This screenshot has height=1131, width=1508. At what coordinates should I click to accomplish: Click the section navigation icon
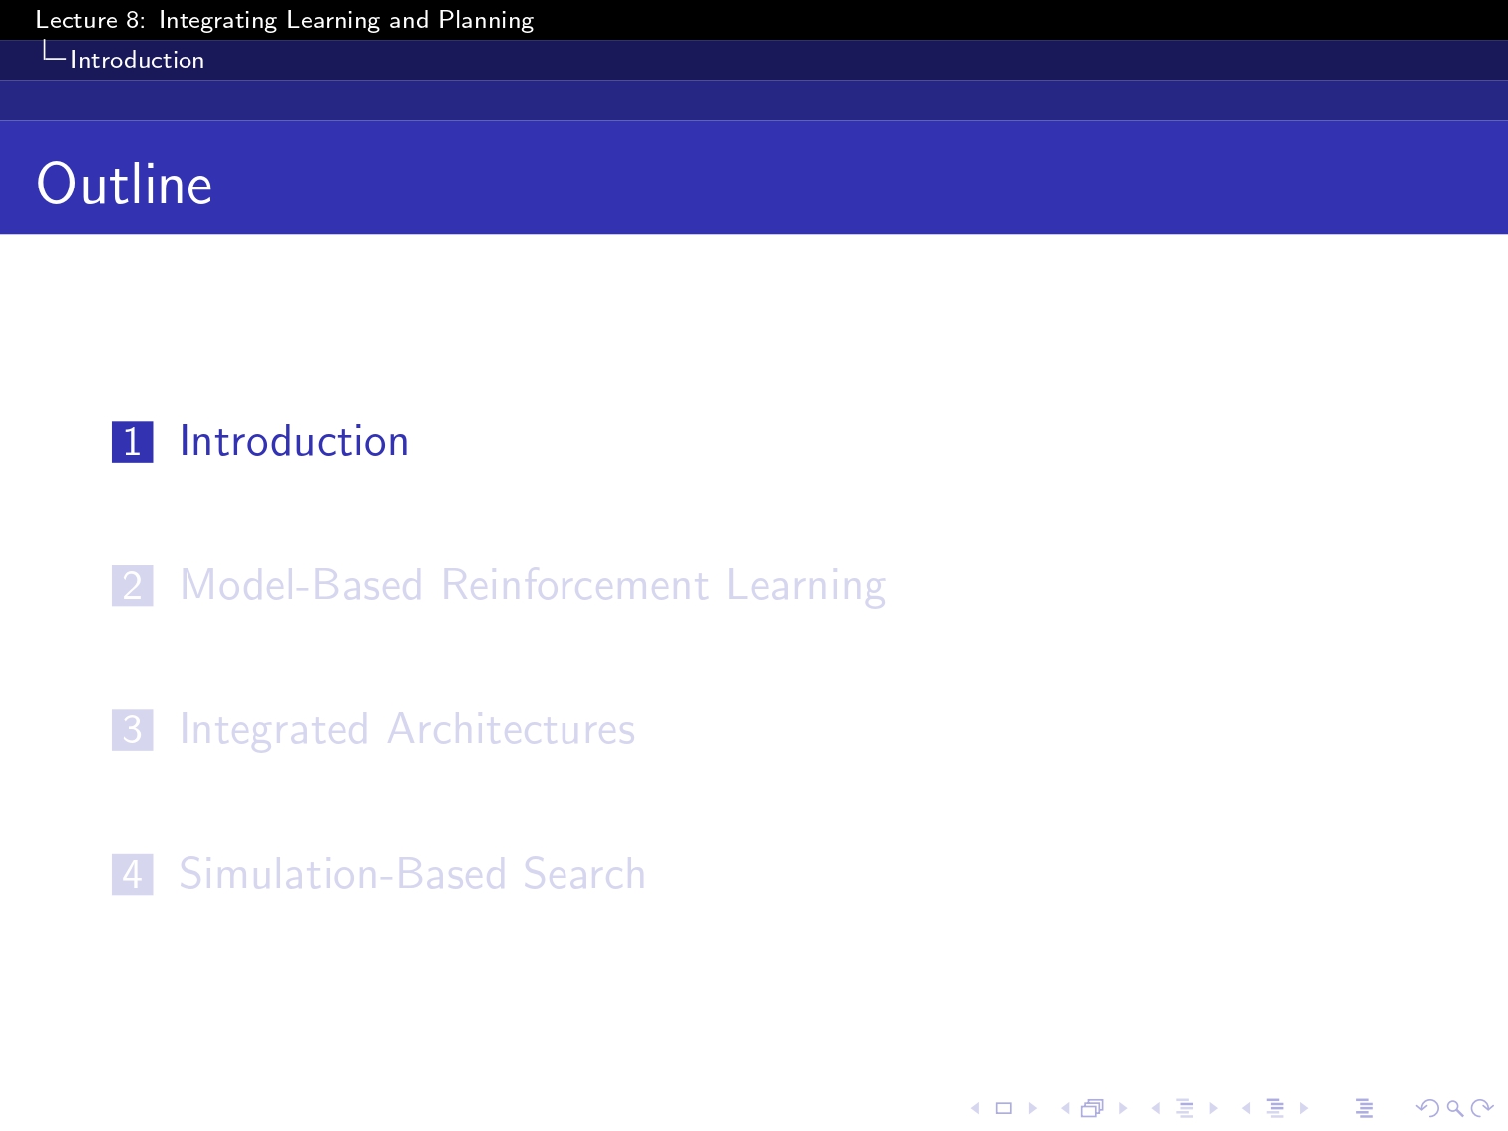click(x=1275, y=1108)
